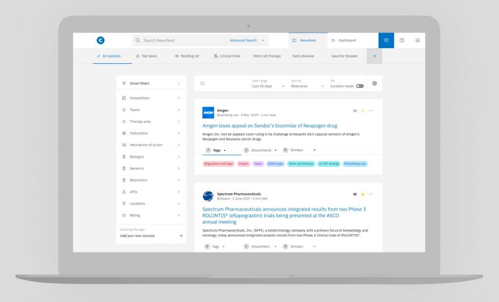Image resolution: width=499 pixels, height=302 pixels.
Task: Click the green Stem cell therapy tag
Action: pos(301,164)
